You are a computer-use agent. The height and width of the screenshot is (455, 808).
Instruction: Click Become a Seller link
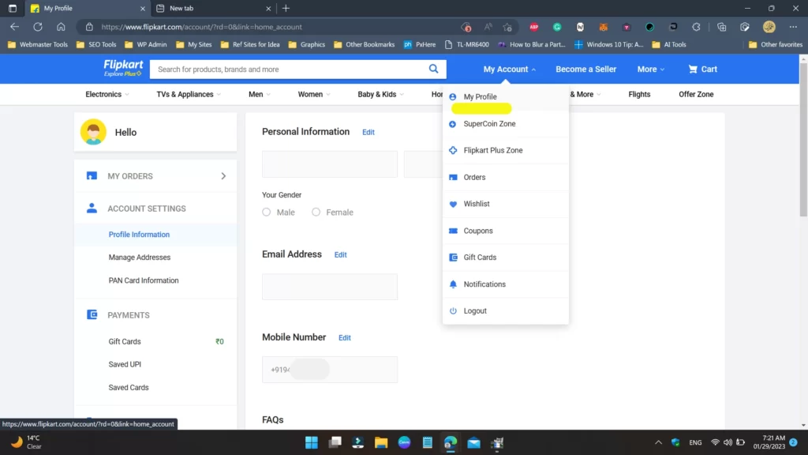[x=586, y=70]
